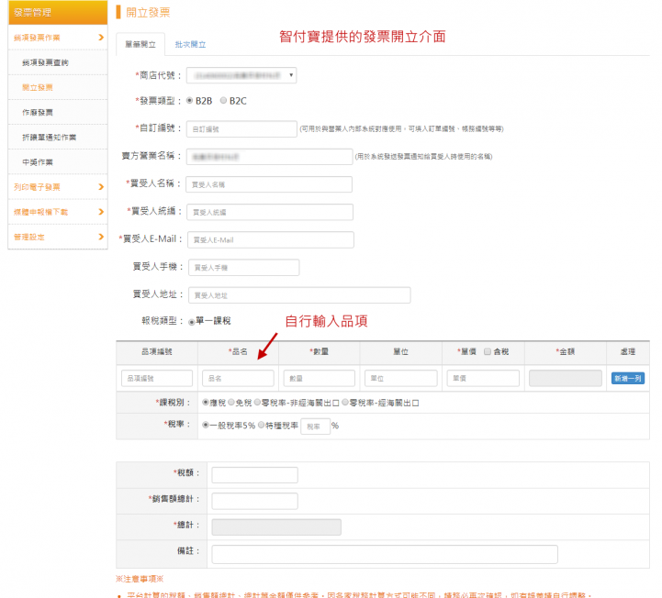662x598 pixels.
Task: Click the 銷售額總計 input field
Action: tap(254, 501)
